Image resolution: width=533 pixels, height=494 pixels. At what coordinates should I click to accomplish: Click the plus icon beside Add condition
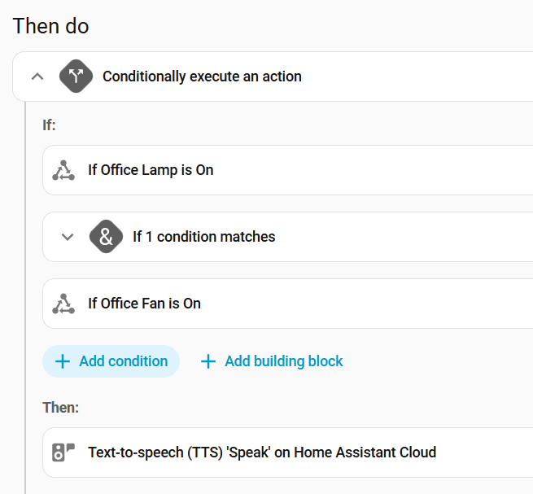coord(62,361)
